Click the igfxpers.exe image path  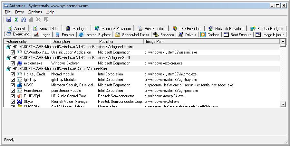tap(171, 91)
